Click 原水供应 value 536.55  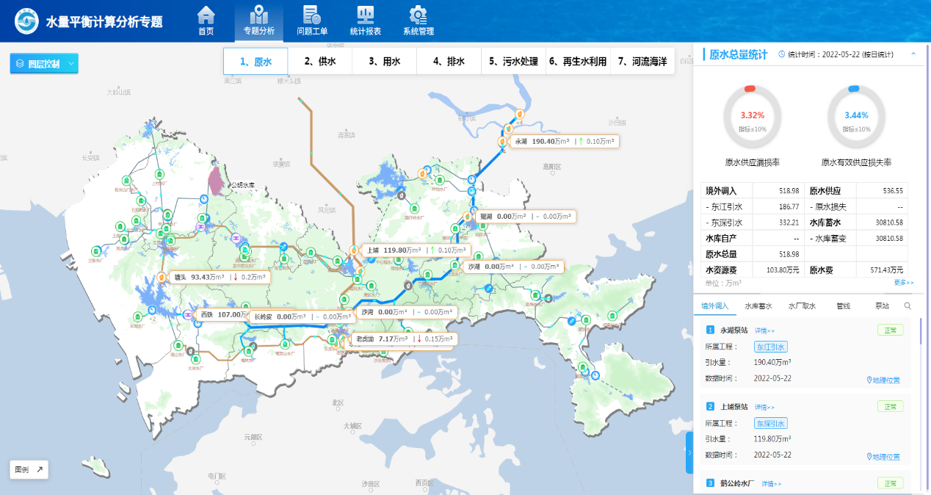click(x=893, y=191)
